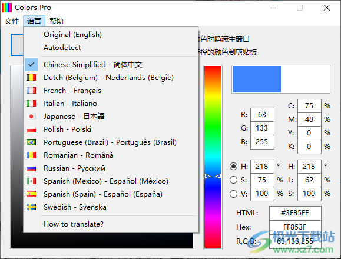This screenshot has width=341, height=259.
Task: Close the 语言 language menu
Action: tap(34, 21)
